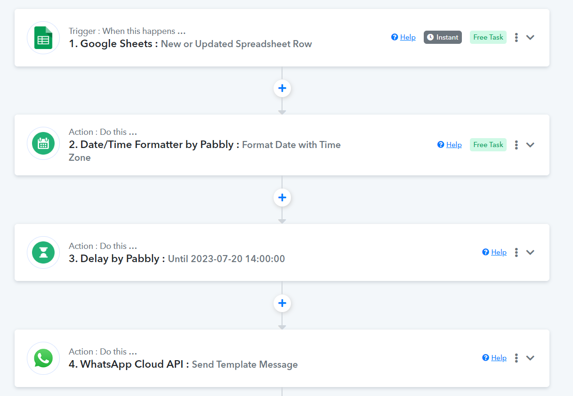The height and width of the screenshot is (396, 573).
Task: Open three-dot menu for WhatsApp Cloud API step
Action: (517, 358)
